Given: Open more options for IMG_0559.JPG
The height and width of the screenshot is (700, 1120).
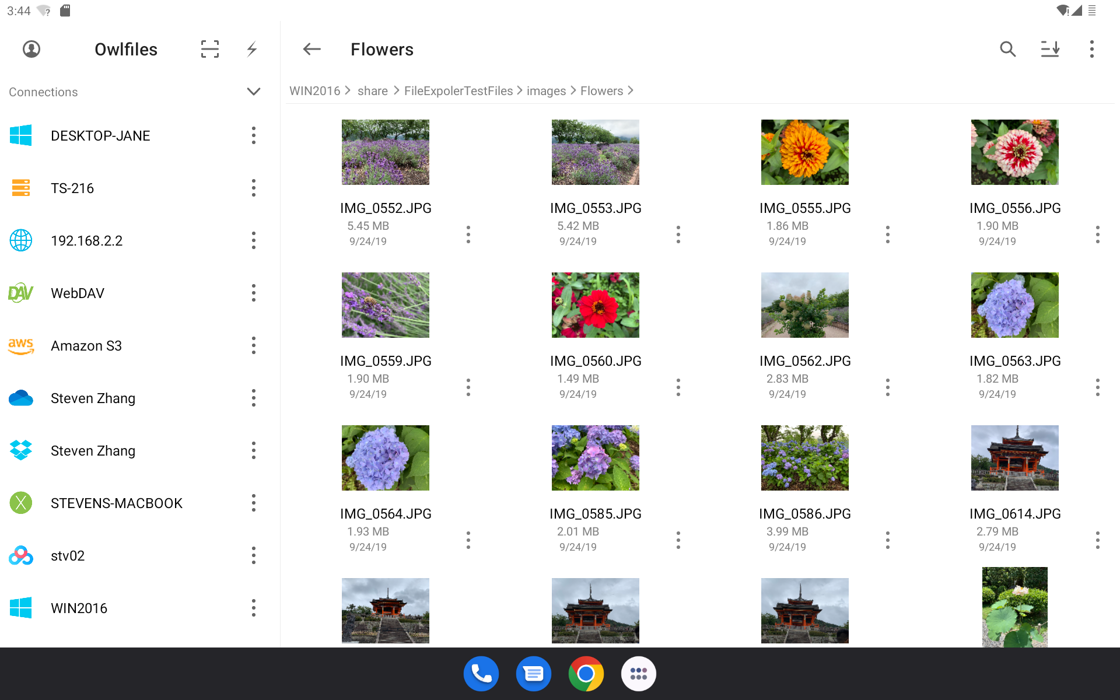Looking at the screenshot, I should pyautogui.click(x=468, y=387).
